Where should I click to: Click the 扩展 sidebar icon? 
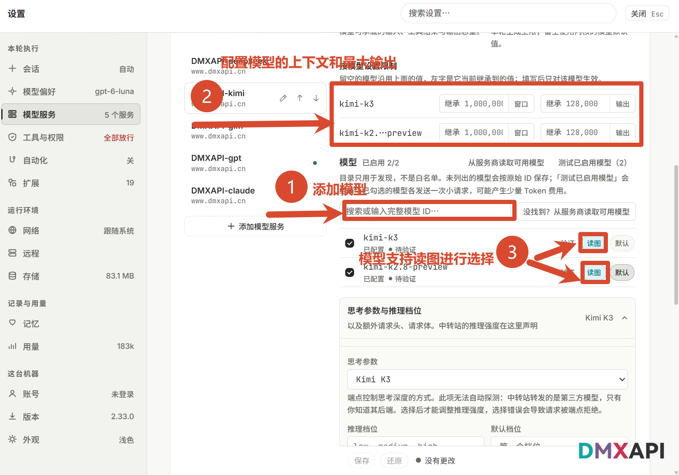tap(13, 183)
